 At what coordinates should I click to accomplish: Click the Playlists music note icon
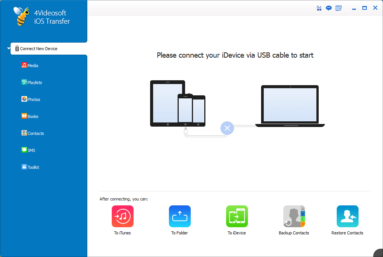[x=24, y=82]
